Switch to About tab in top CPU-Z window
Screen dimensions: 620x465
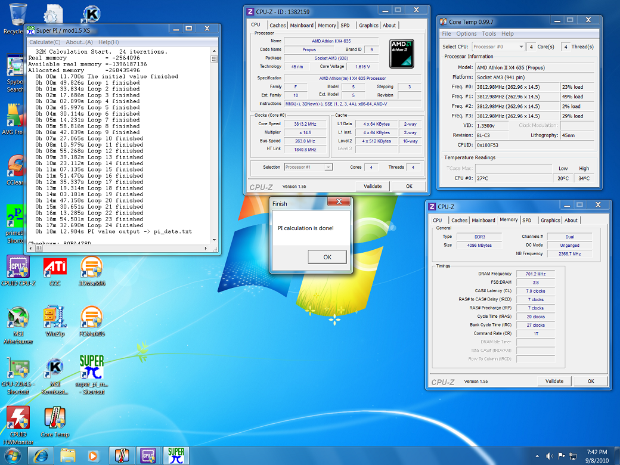(x=389, y=25)
